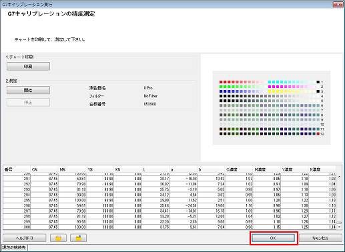Click the M% column header
345x252 pixels.
(72, 169)
